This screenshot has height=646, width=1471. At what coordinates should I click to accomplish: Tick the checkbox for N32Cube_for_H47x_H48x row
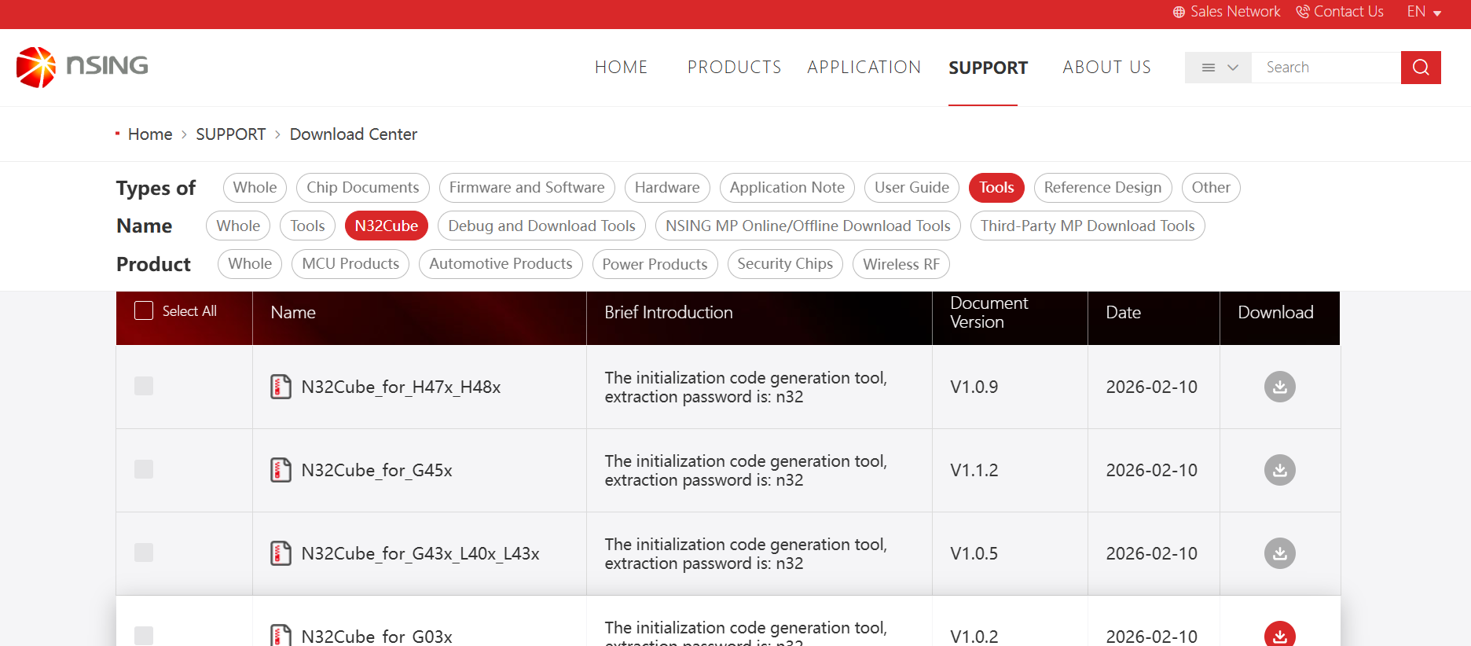(x=144, y=386)
